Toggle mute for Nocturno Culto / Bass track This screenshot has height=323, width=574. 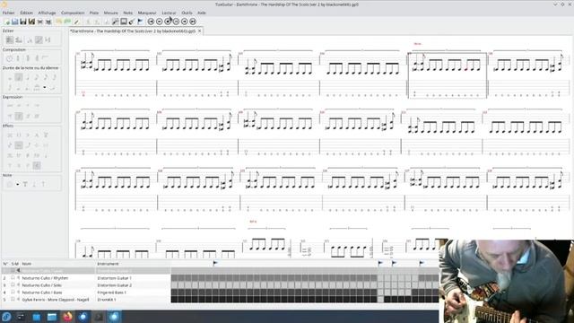click(18, 292)
